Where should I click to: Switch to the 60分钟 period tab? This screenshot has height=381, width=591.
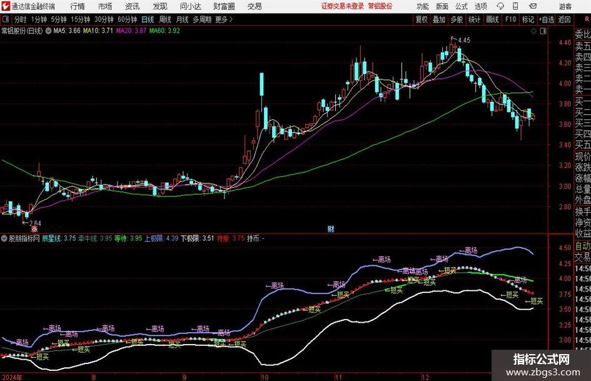pyautogui.click(x=127, y=19)
